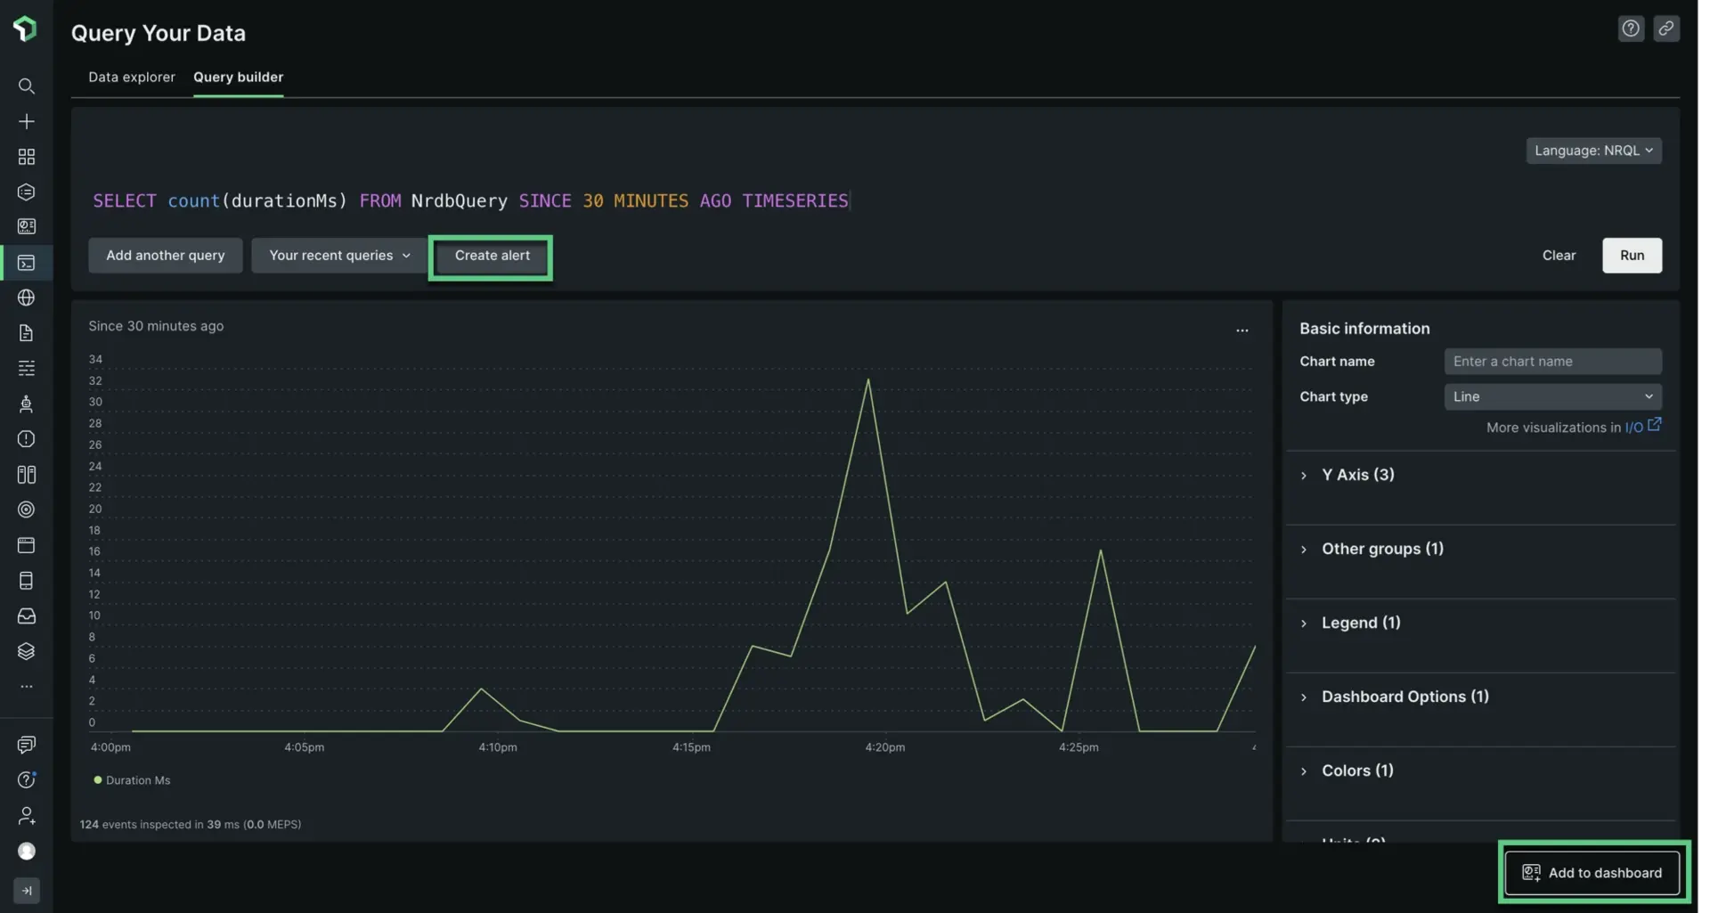The image size is (1710, 913).
Task: Open the circled exclamation alert icon in sidebar
Action: 27,439
